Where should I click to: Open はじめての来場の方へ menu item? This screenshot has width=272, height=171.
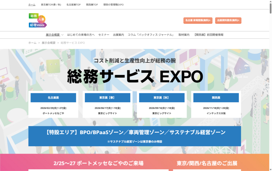pos(81,35)
